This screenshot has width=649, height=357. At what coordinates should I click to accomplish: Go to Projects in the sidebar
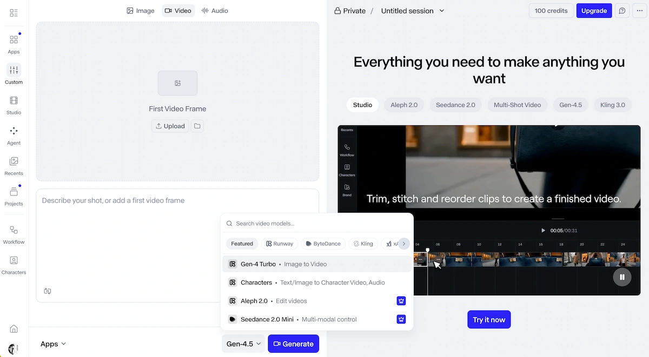(14, 196)
